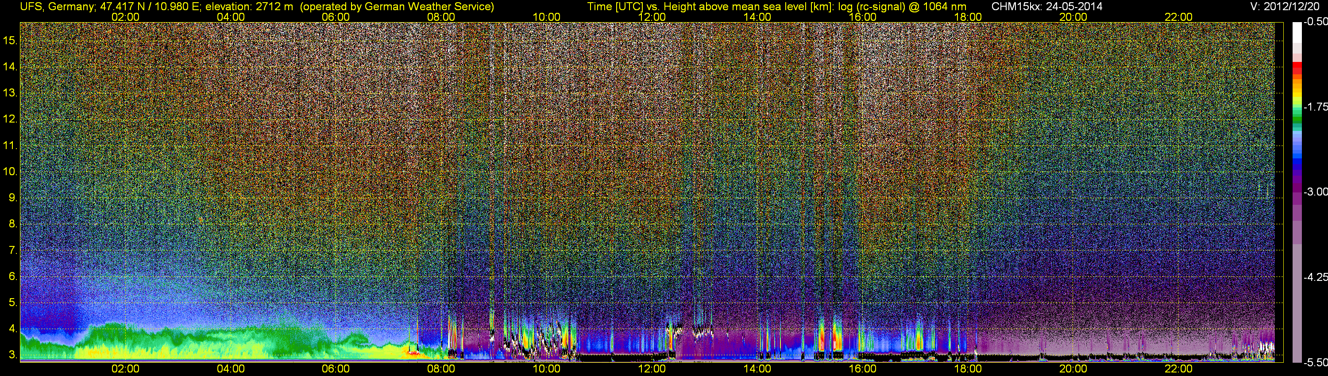
Task: Click the "7." km height axis label
Action: tap(13, 250)
